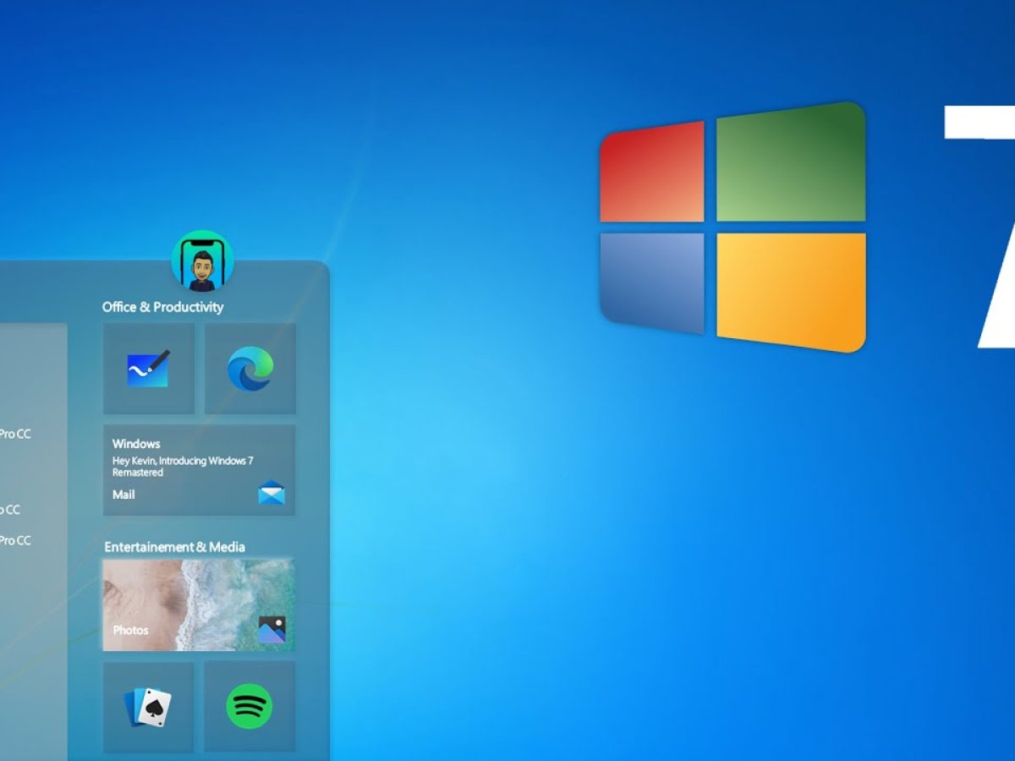Open the Whiteboard tile

[148, 369]
